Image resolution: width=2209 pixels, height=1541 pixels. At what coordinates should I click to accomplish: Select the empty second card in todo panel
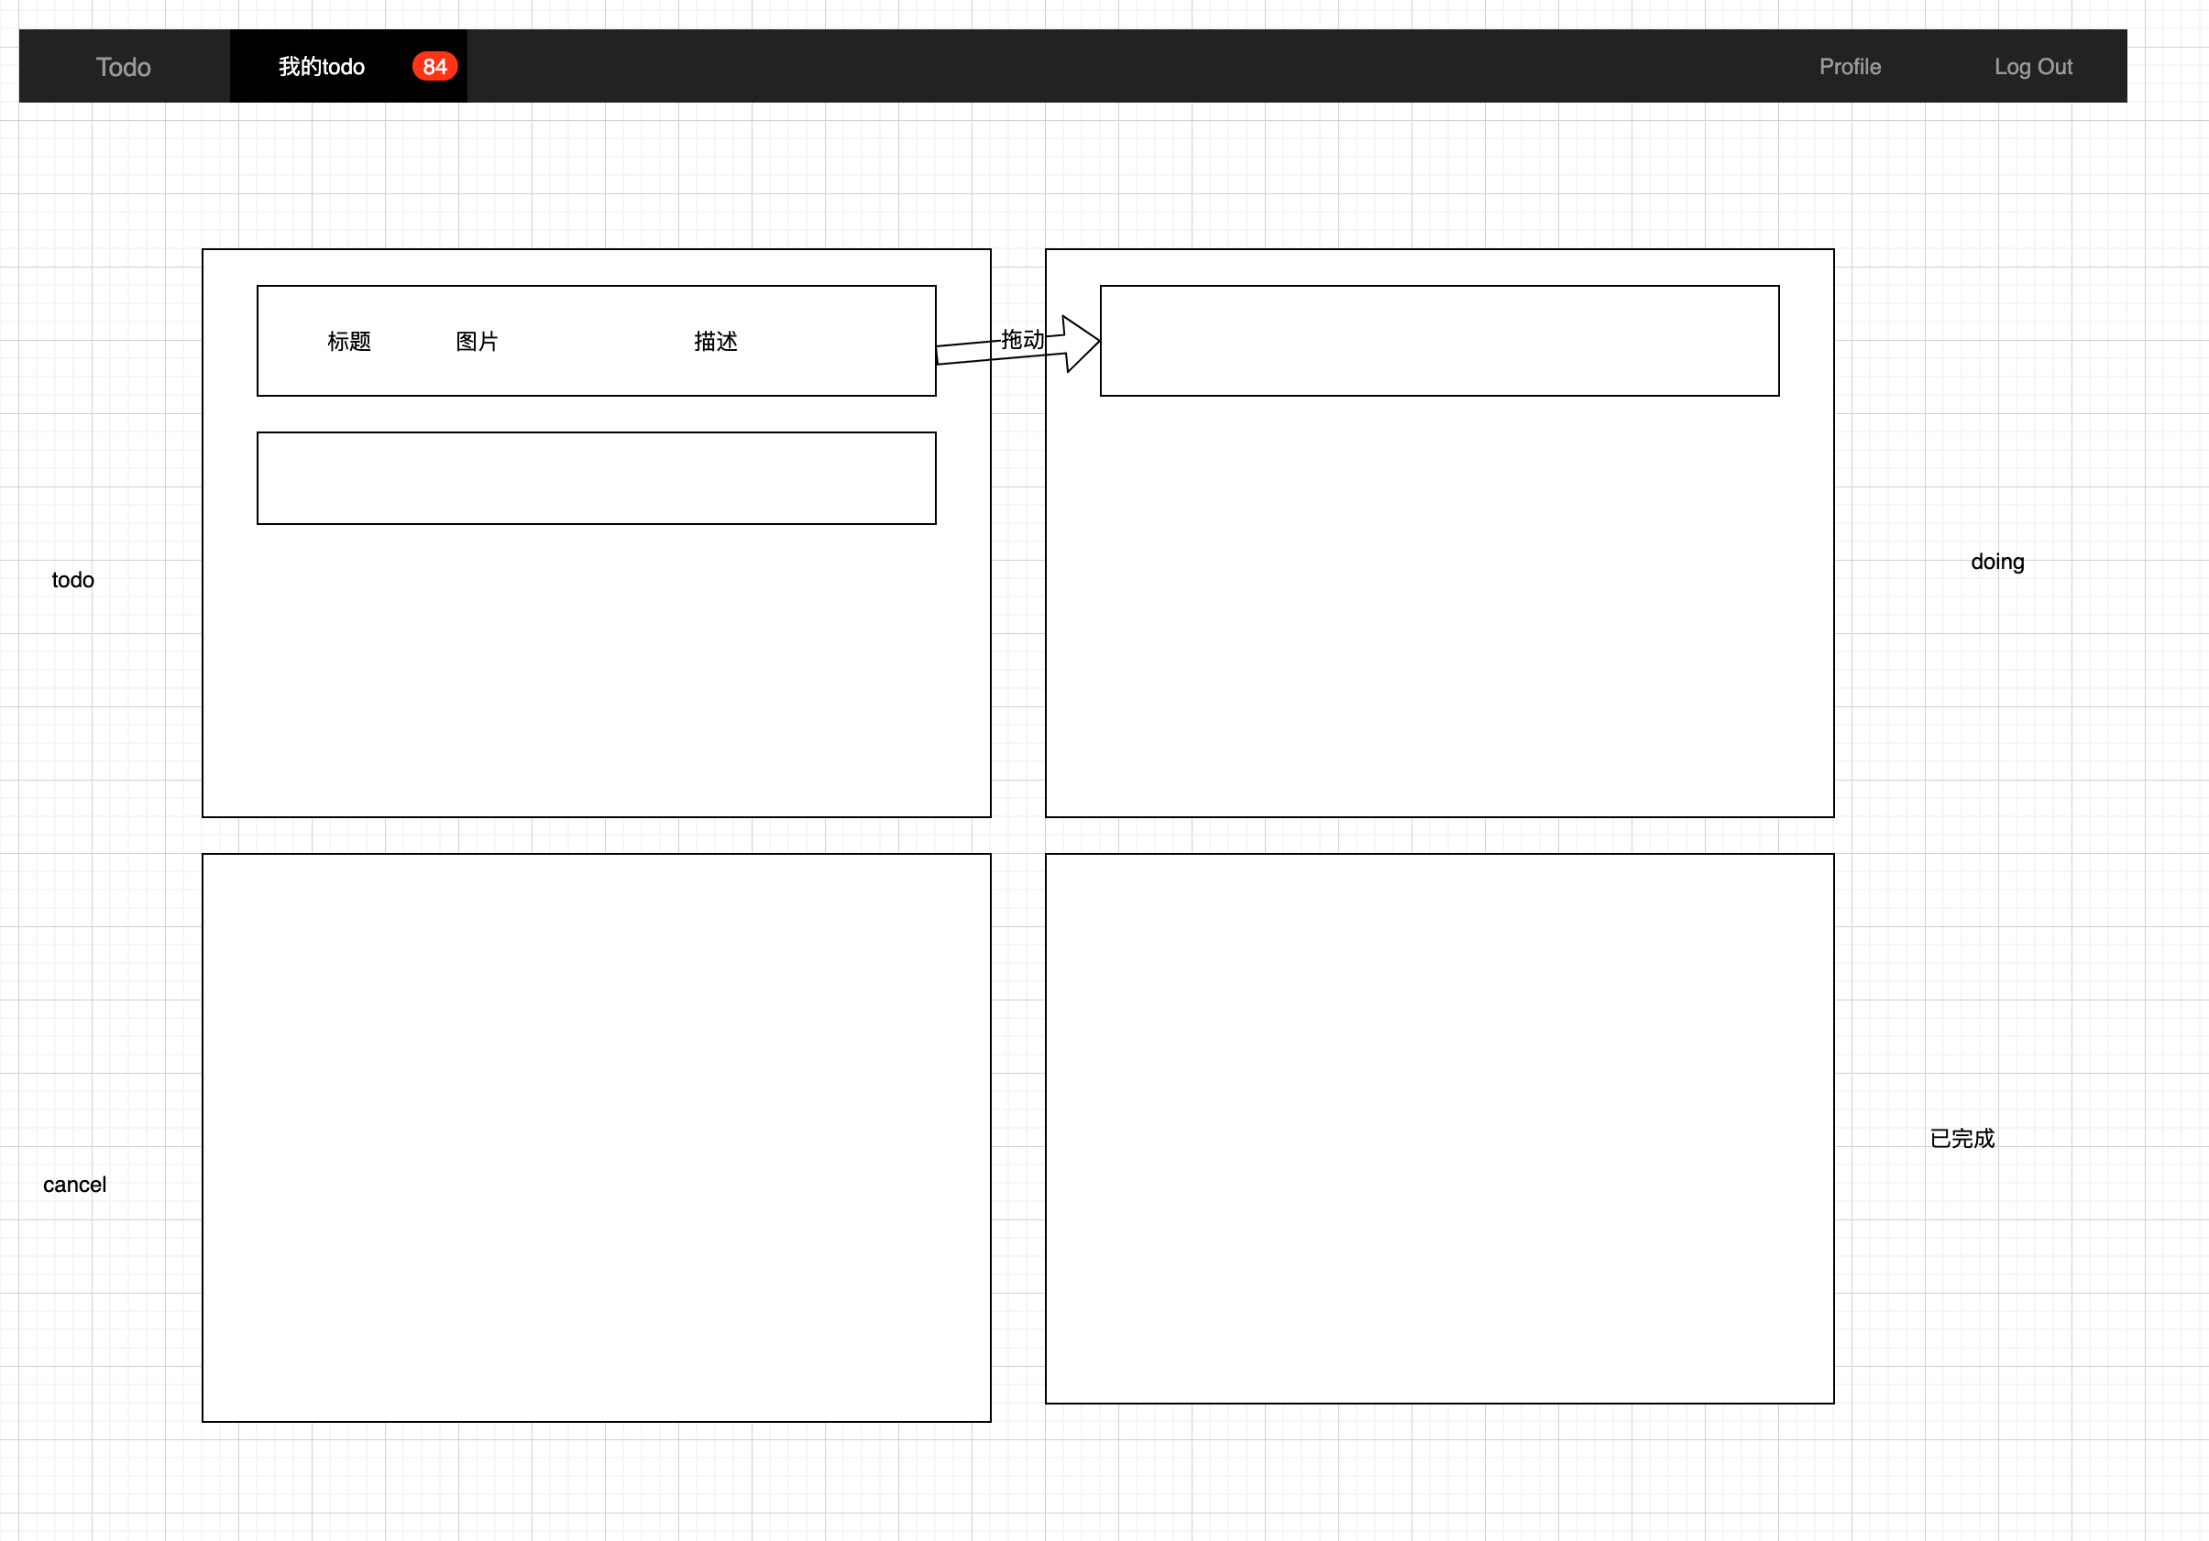tap(596, 478)
